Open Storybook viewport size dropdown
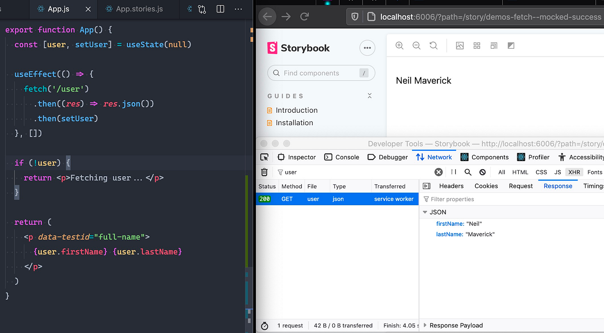 (494, 45)
